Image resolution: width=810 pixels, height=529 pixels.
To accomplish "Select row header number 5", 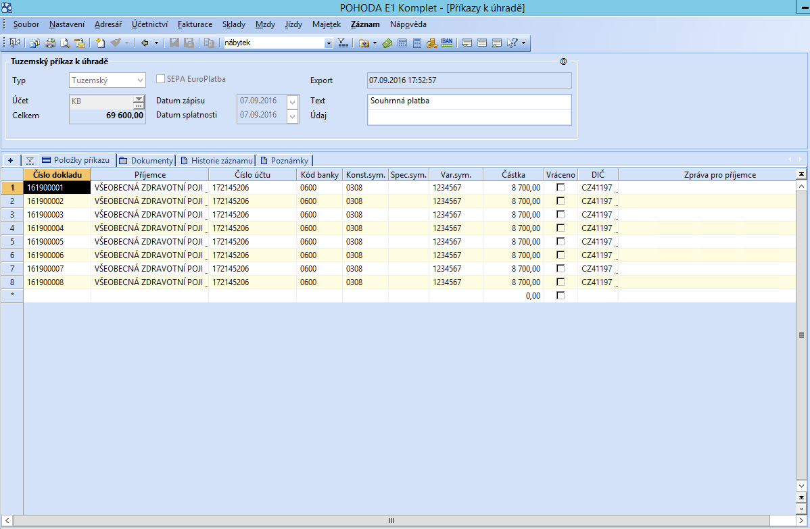I will point(12,242).
